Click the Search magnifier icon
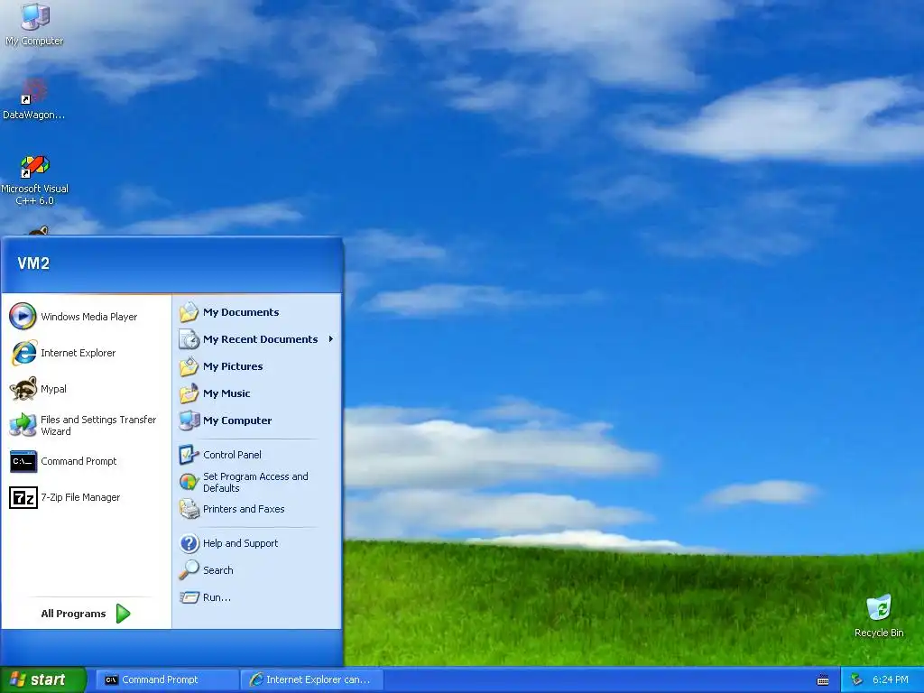 pos(189,570)
